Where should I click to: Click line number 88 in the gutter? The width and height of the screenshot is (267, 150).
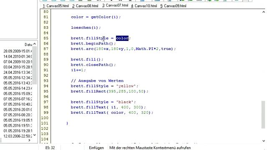(46, 54)
